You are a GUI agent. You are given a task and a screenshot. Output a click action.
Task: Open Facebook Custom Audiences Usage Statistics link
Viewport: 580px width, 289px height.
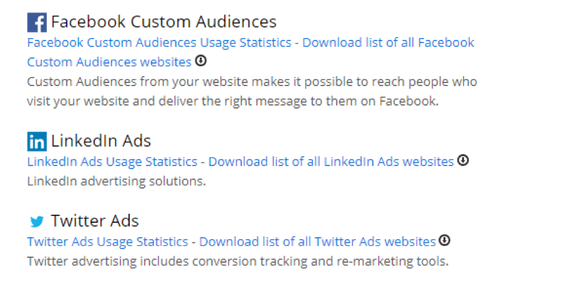(x=159, y=42)
